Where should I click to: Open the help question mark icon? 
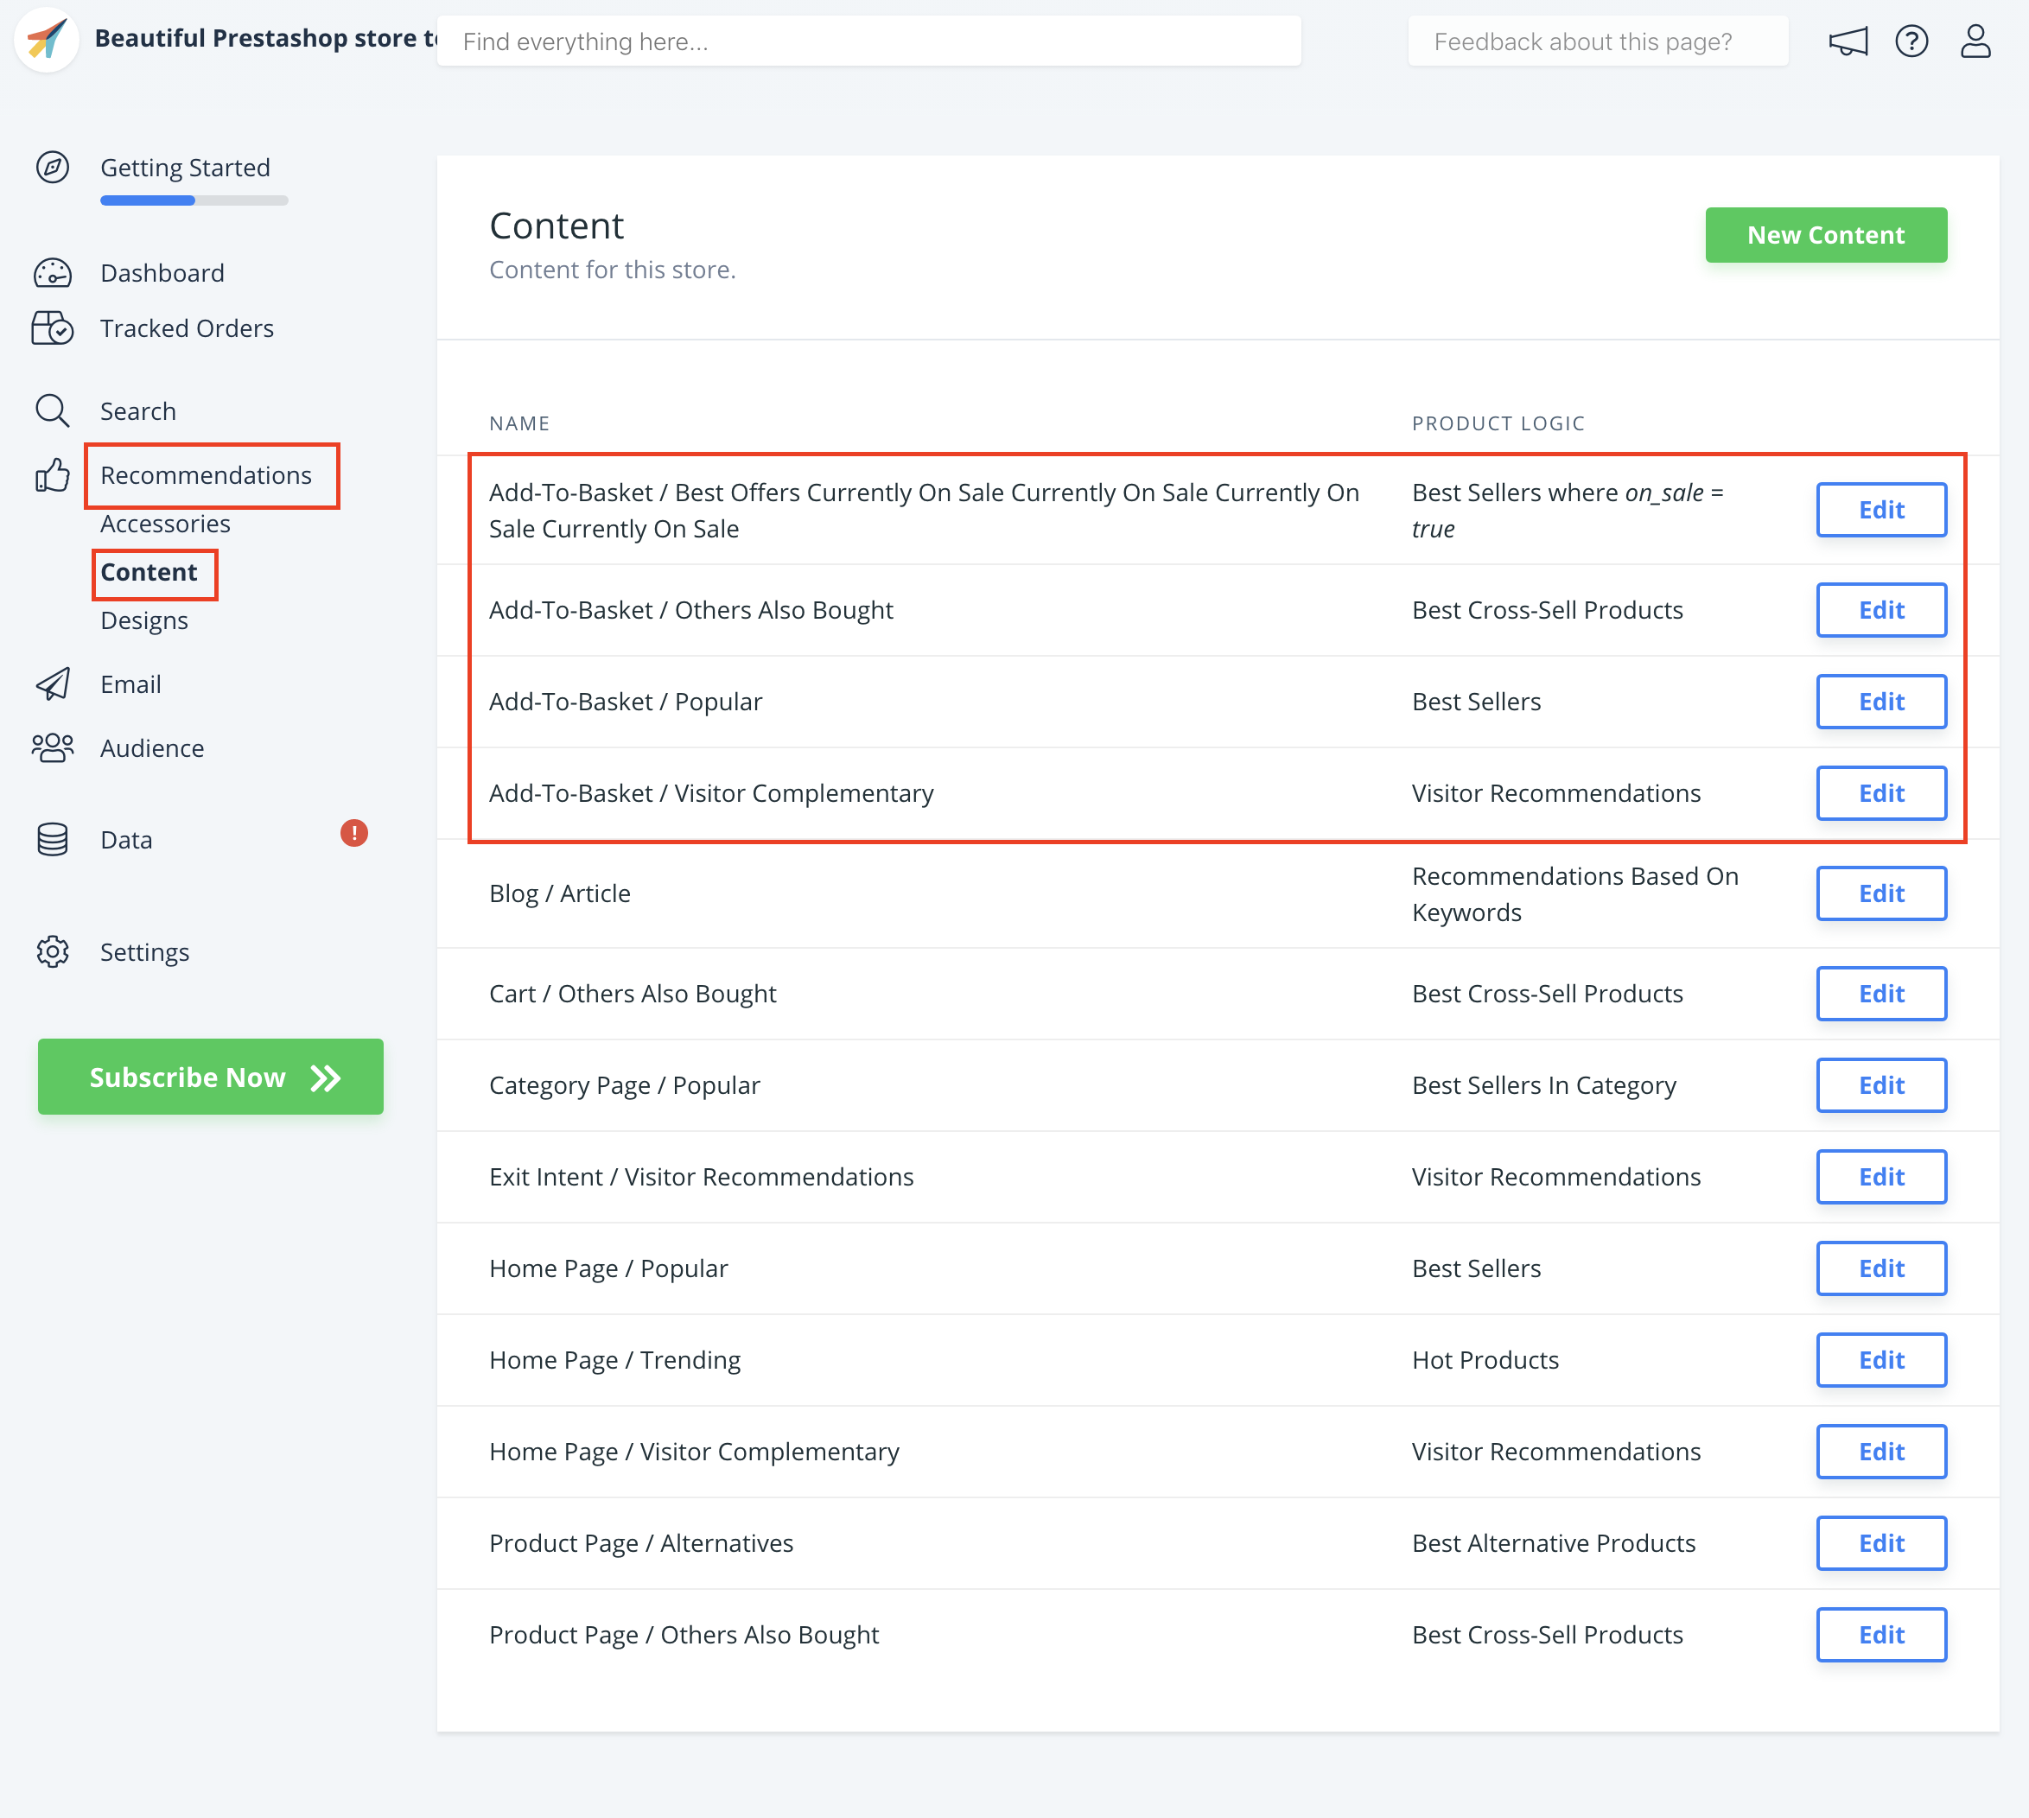click(1911, 41)
